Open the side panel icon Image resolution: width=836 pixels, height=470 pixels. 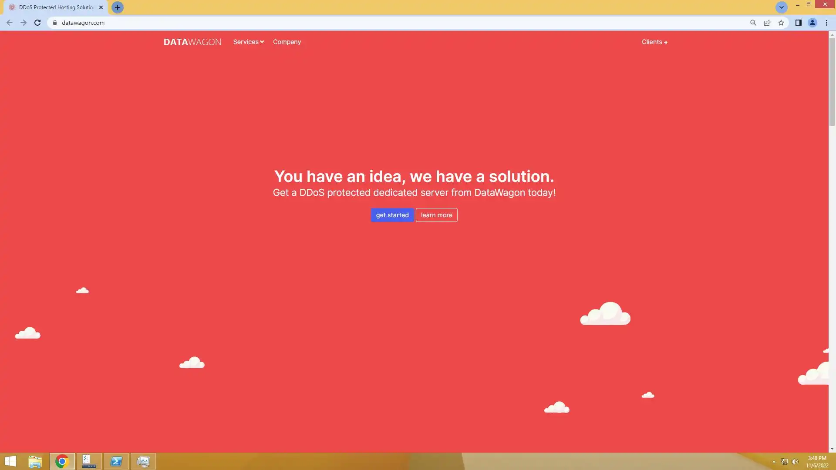[798, 23]
